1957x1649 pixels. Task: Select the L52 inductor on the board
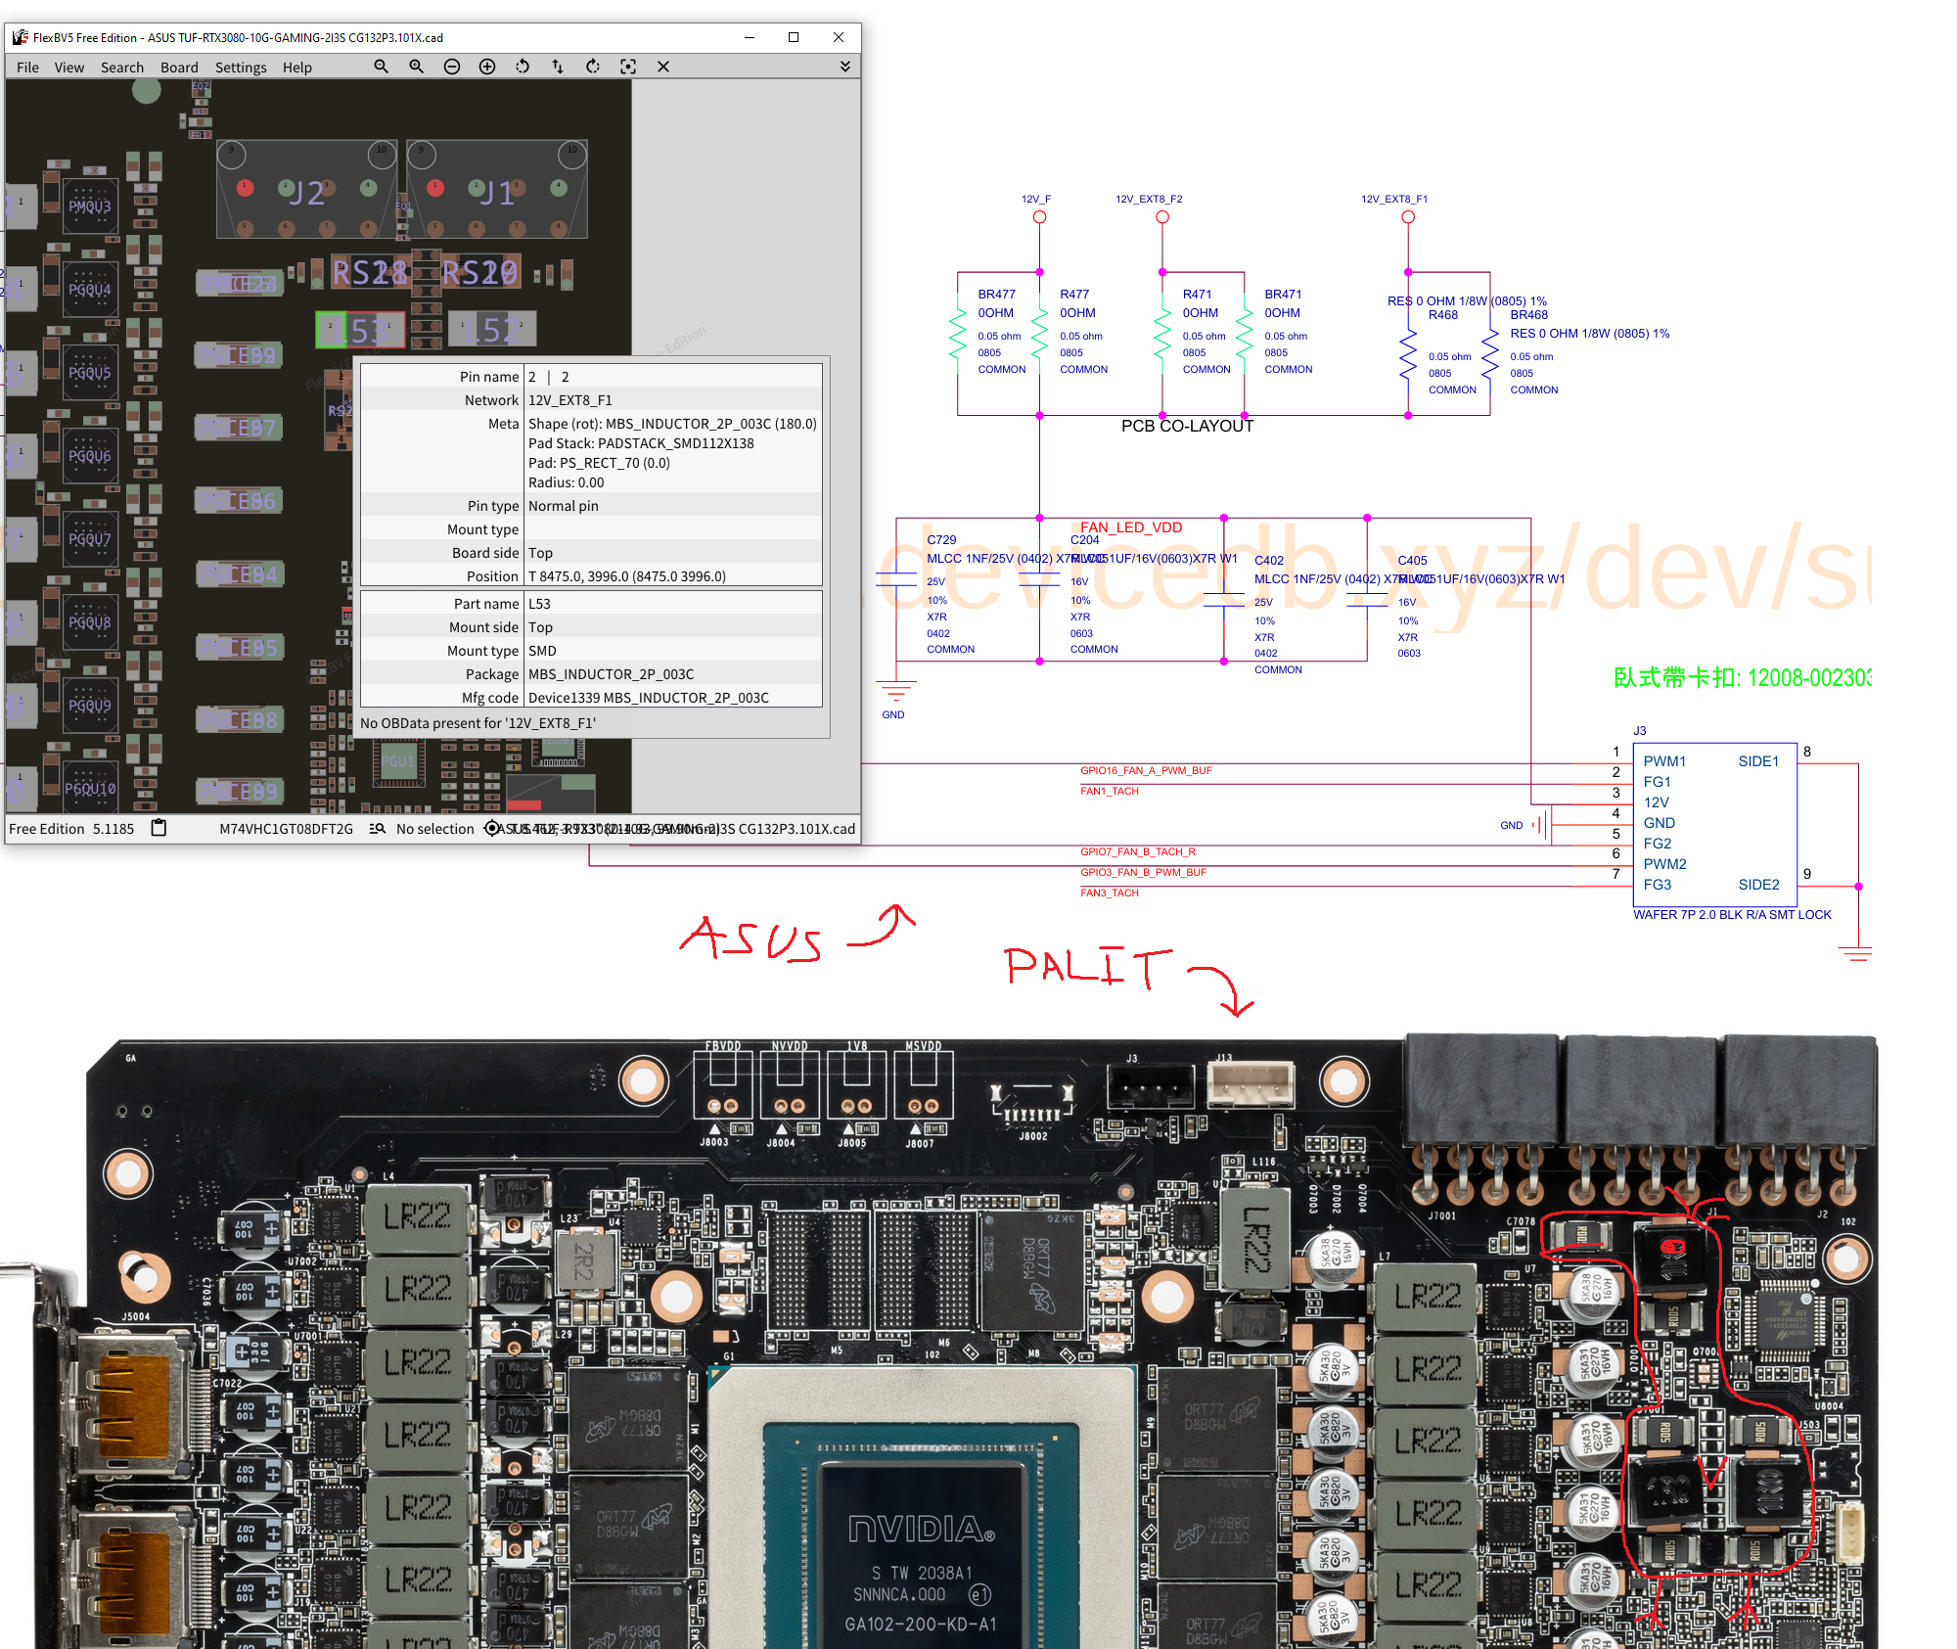coord(492,330)
